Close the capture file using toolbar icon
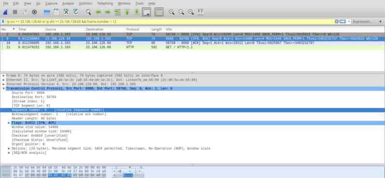This screenshot has width=385, height=178. [66, 12]
